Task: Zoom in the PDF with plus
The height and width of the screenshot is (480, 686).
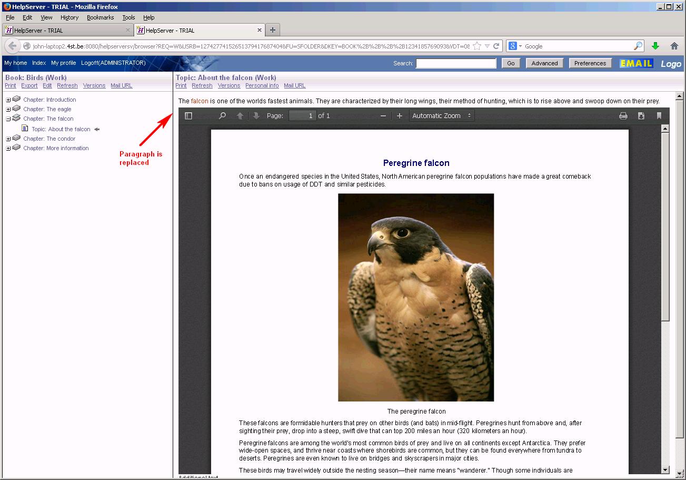Action: 400,116
